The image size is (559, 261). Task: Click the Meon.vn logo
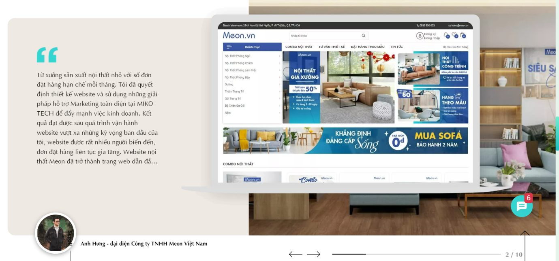coord(239,36)
